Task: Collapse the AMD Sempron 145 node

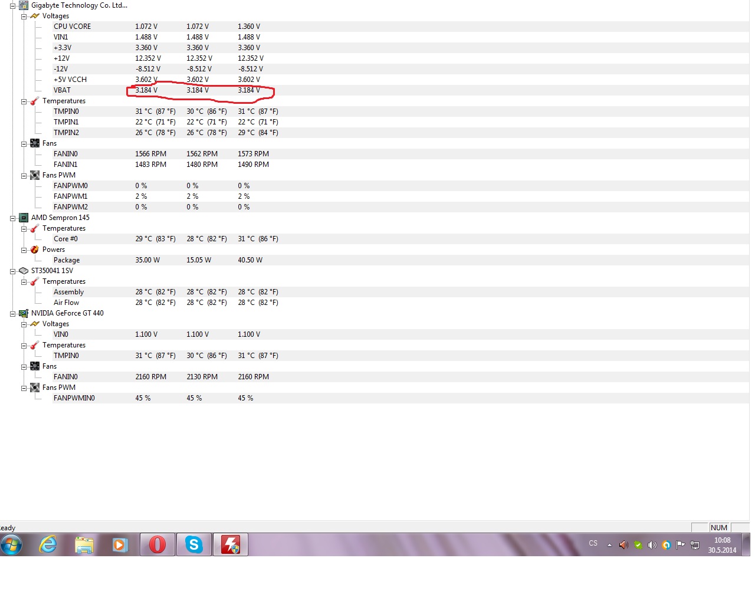Action: (12, 218)
